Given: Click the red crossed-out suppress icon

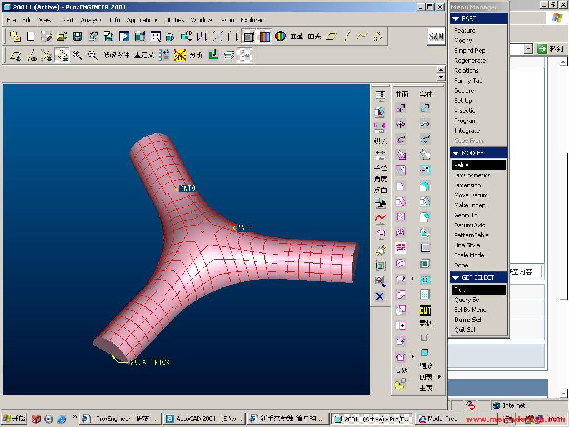Looking at the screenshot, I should pyautogui.click(x=179, y=55).
